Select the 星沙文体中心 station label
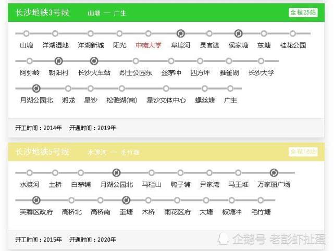 coord(166,100)
